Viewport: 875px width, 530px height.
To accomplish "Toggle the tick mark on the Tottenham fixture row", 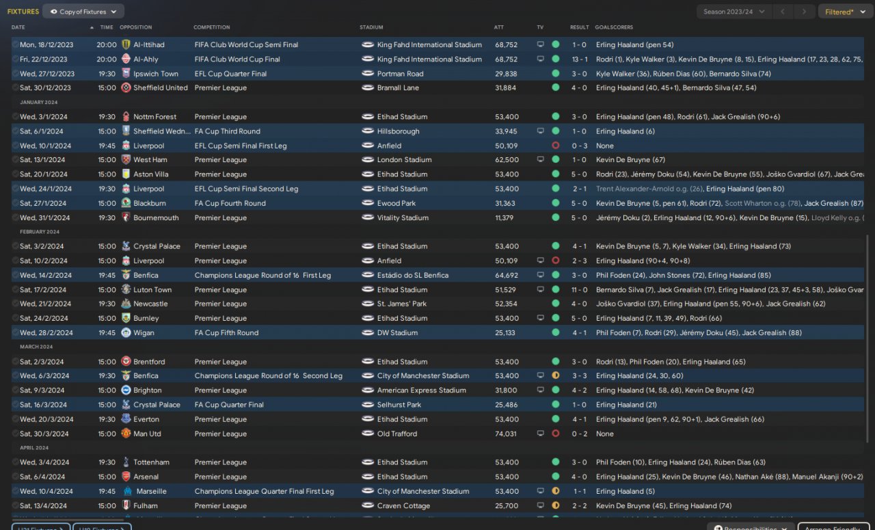I will point(15,462).
